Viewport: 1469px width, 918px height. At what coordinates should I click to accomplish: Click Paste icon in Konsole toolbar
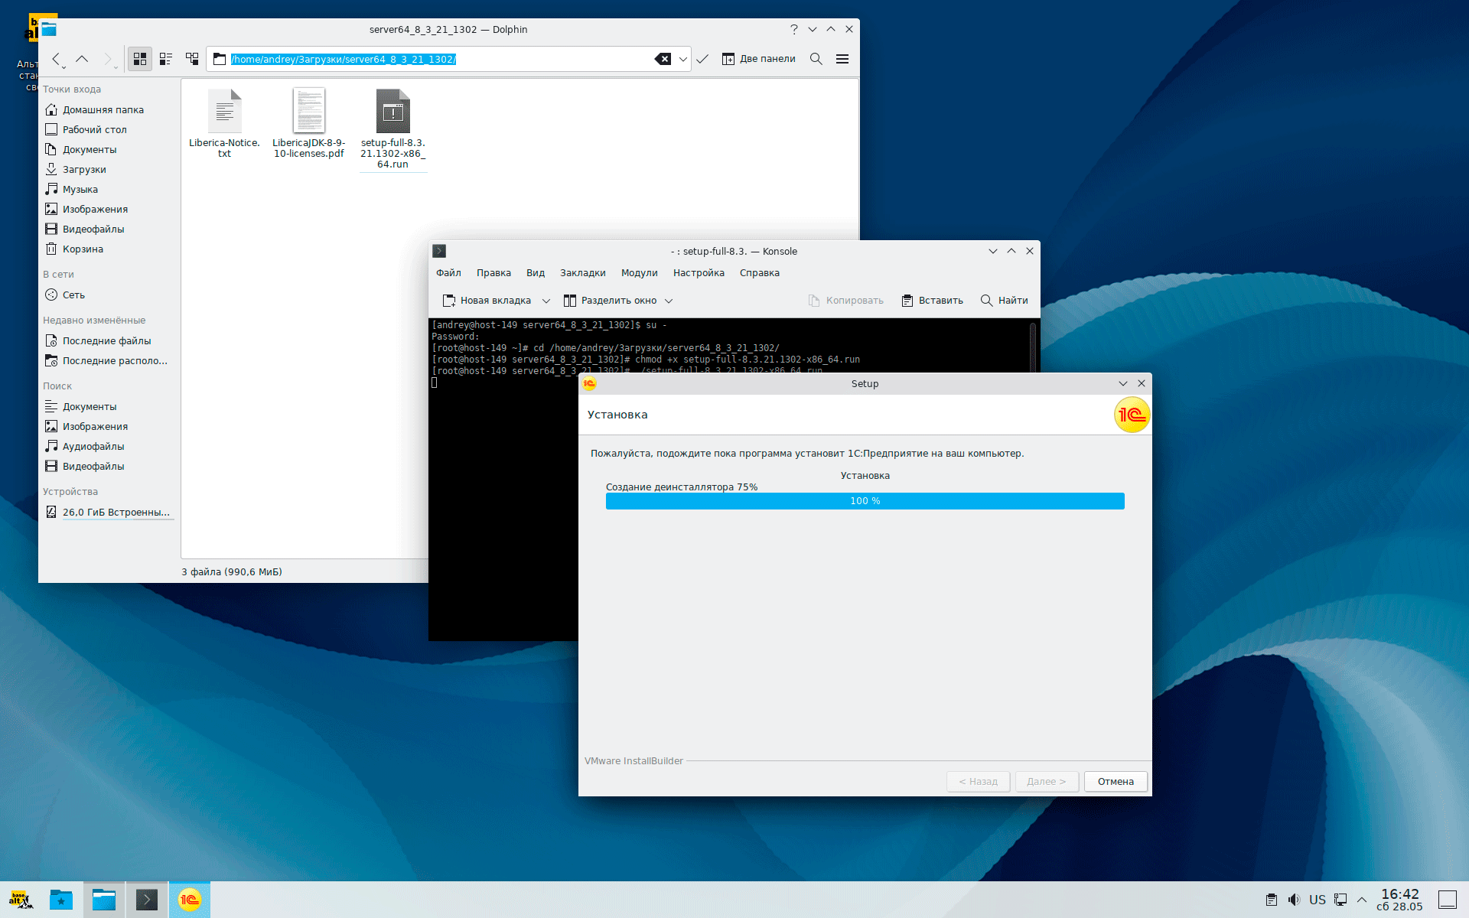[907, 301]
